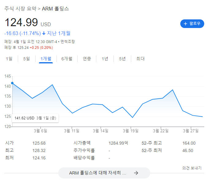This screenshot has width=218, height=180.
Task: Click 의견 보내기 feedback link
Action: pos(192,168)
